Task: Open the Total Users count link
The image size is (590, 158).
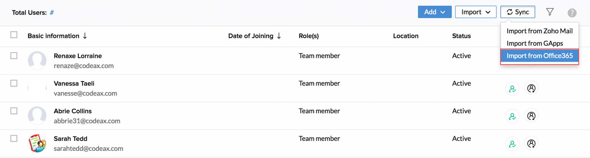Action: click(52, 13)
